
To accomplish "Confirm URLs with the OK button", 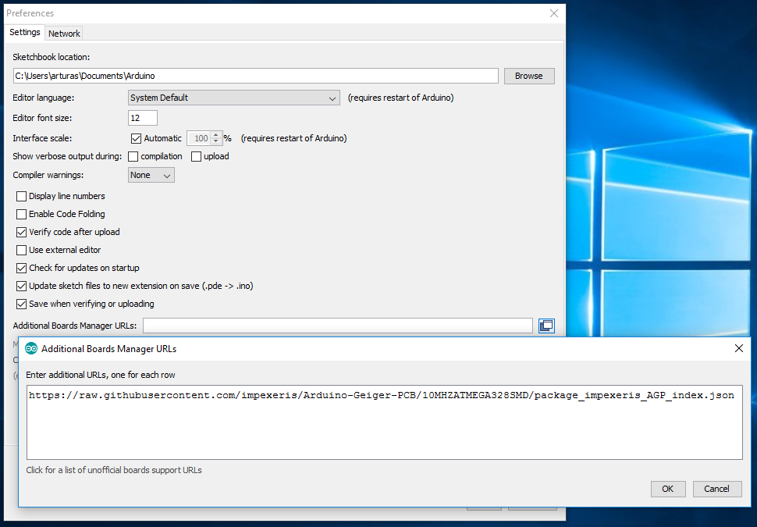I will 668,489.
